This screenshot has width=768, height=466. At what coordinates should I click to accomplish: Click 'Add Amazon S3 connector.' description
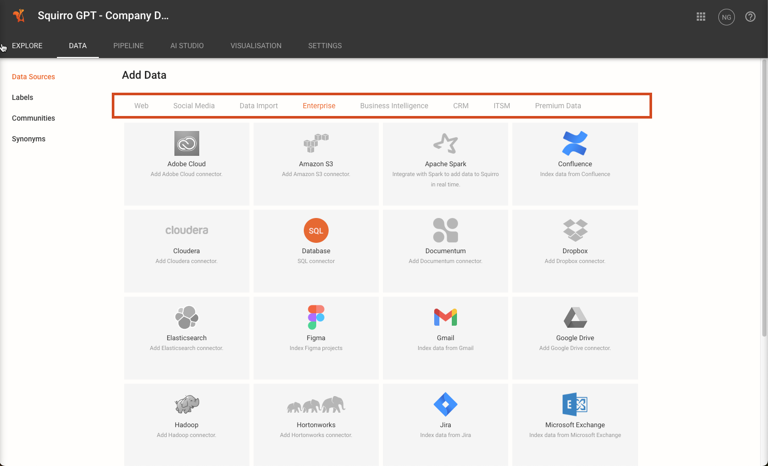tap(316, 174)
